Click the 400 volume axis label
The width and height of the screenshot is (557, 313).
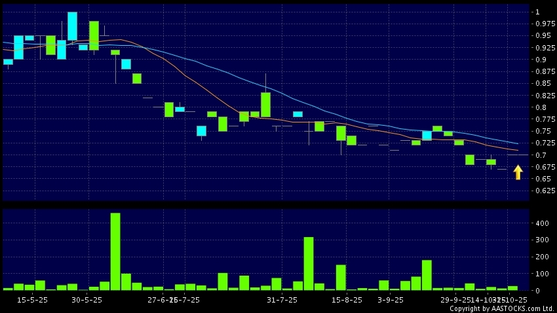point(542,223)
